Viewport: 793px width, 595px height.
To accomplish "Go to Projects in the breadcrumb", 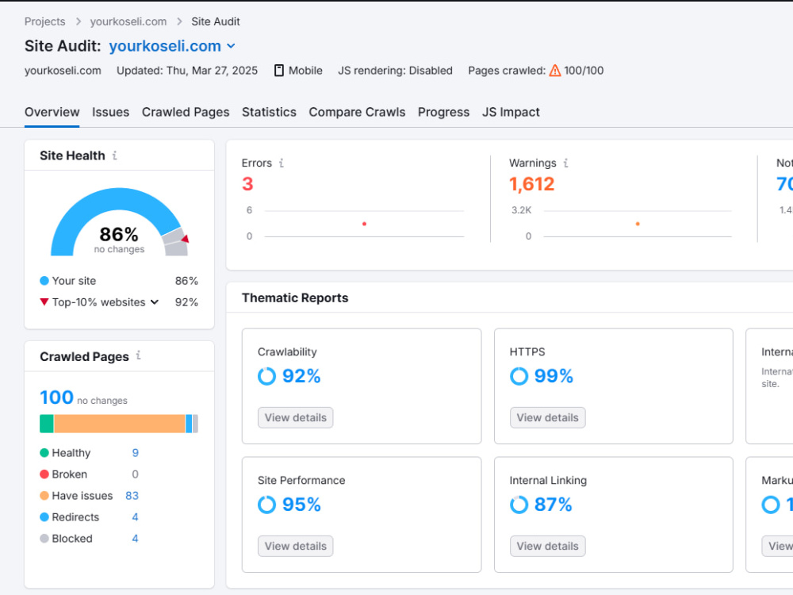I will (x=45, y=21).
